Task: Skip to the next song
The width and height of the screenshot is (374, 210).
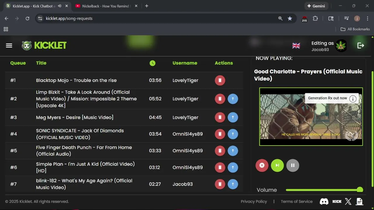Action: tap(277, 165)
